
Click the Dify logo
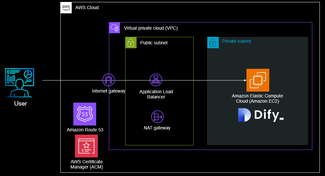(x=261, y=115)
